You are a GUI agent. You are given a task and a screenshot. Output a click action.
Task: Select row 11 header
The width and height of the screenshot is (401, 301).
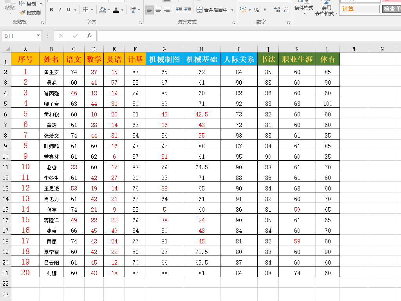point(5,167)
